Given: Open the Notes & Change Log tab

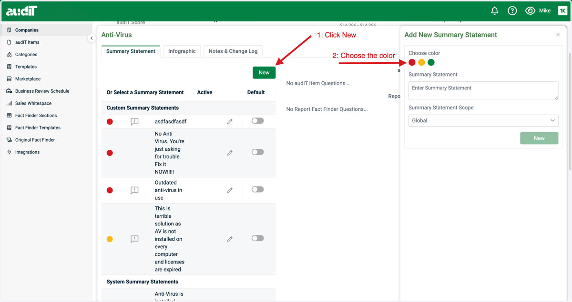Looking at the screenshot, I should point(233,51).
